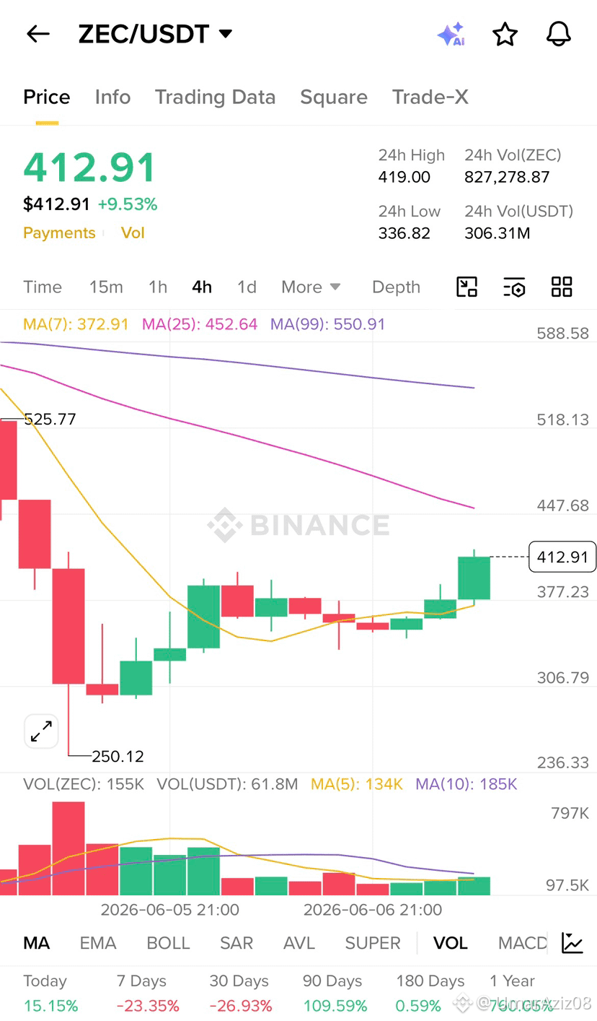Switch to the Depth chart view
597x1021 pixels.
pos(396,287)
